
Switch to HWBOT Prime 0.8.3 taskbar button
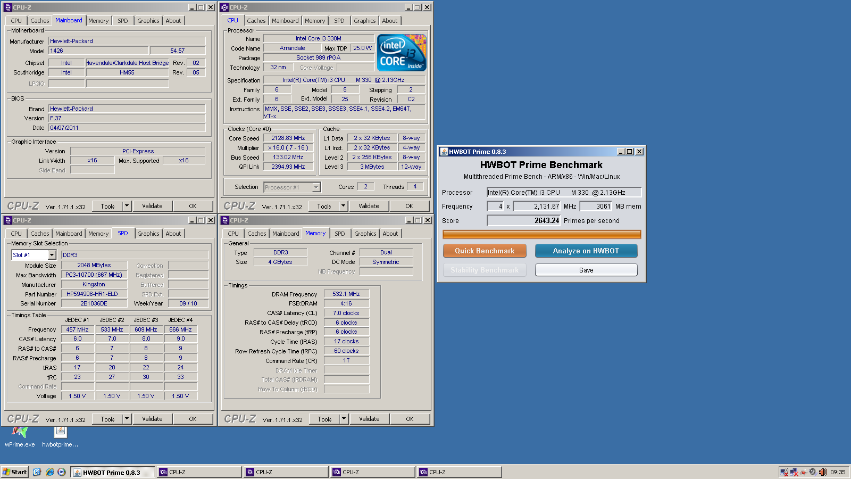(113, 472)
